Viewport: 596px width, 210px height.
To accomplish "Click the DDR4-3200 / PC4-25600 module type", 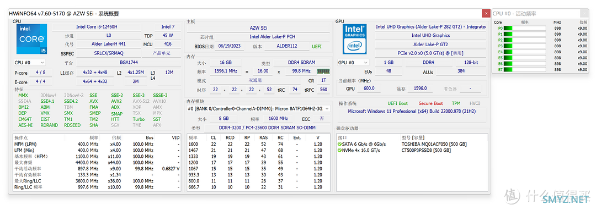I will [268, 128].
